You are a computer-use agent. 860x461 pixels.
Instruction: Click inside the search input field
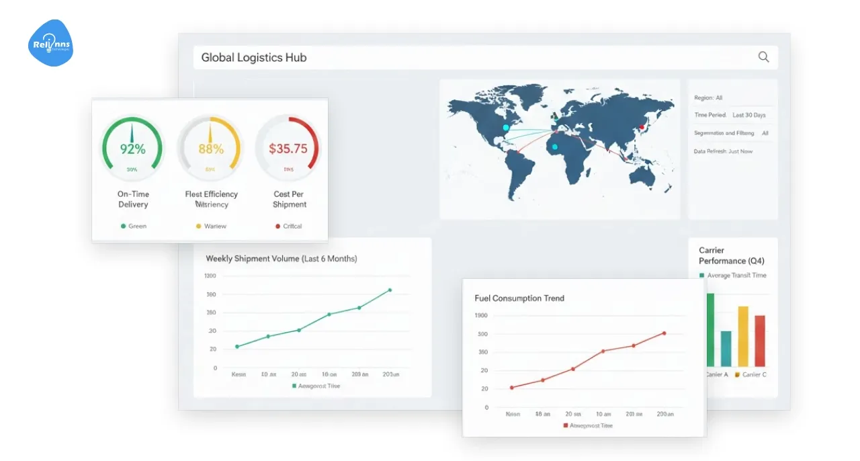(x=470, y=57)
